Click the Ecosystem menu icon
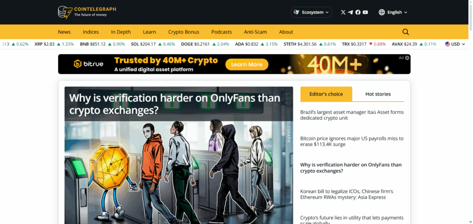Screen dimensions: 473x224 pos(297,12)
